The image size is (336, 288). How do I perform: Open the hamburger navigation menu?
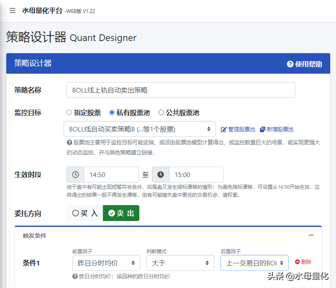pos(13,10)
